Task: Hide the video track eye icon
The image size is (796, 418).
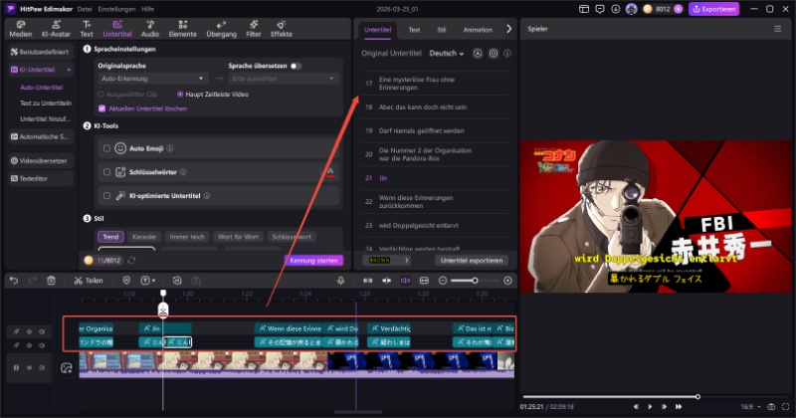Action: [29, 367]
